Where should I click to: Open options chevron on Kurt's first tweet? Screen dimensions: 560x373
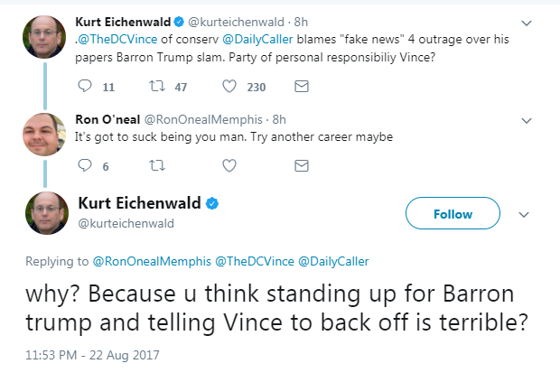coord(527,23)
